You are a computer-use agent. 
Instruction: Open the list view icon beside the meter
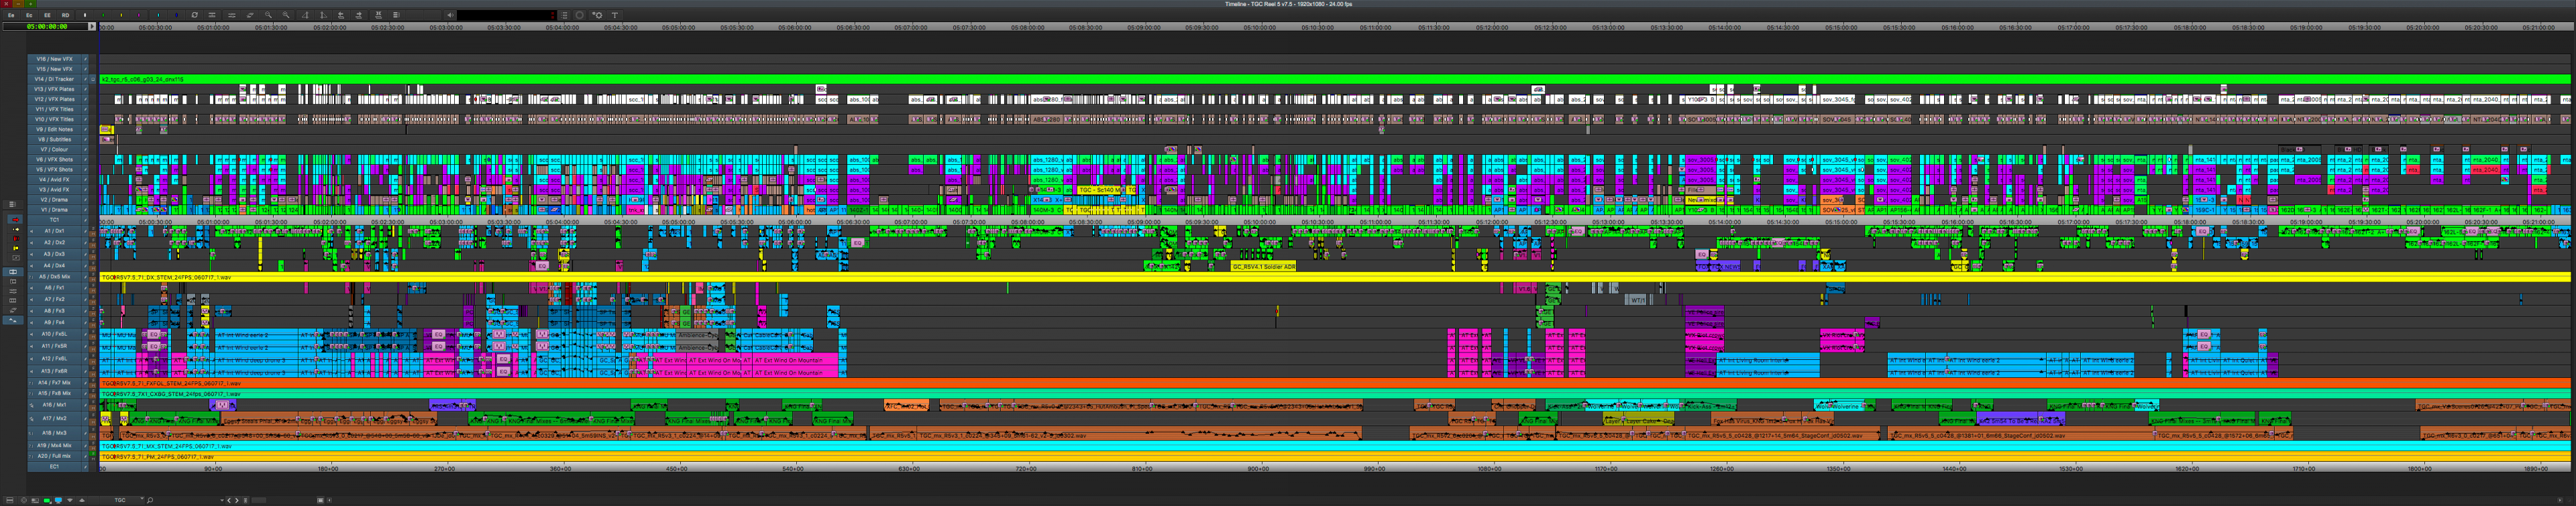coord(564,15)
